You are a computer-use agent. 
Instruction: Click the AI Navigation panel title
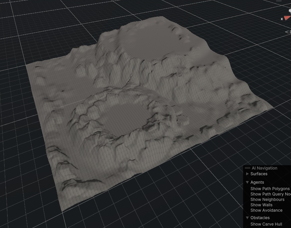(264, 168)
